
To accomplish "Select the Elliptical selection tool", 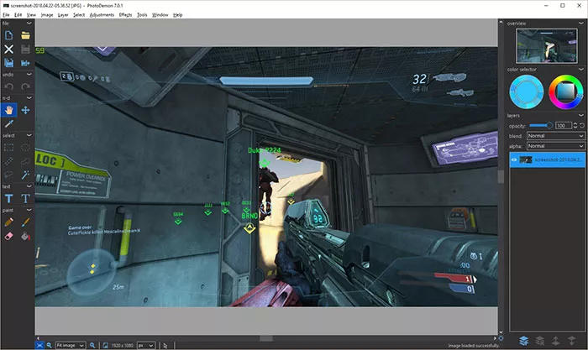I will [x=25, y=147].
